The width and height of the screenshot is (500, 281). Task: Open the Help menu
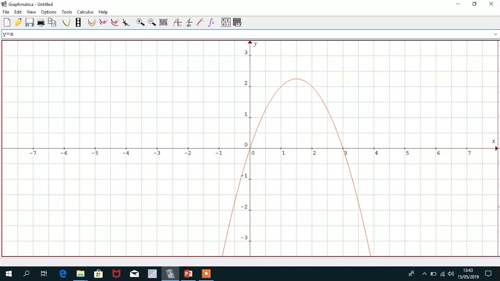pyautogui.click(x=103, y=12)
